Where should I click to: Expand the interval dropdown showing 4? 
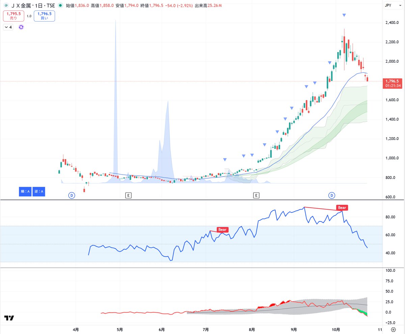click(8, 27)
